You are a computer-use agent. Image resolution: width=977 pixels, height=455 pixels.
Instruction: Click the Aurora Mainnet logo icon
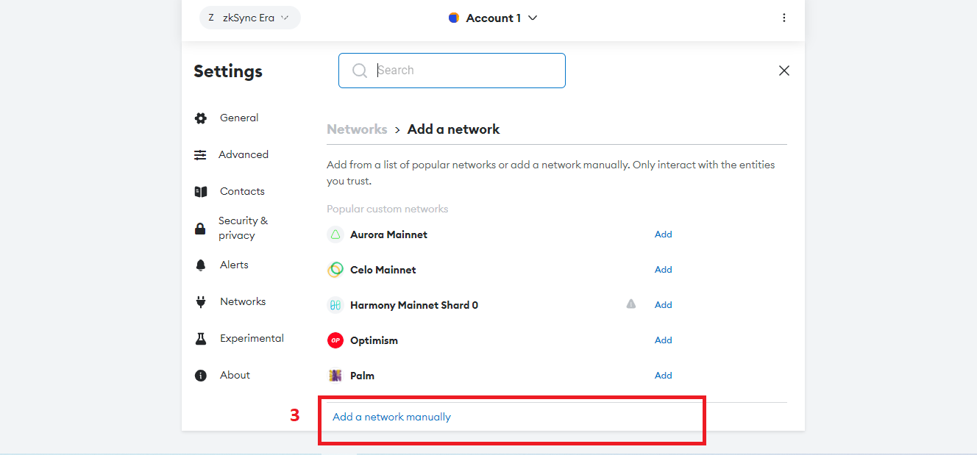[x=335, y=234]
